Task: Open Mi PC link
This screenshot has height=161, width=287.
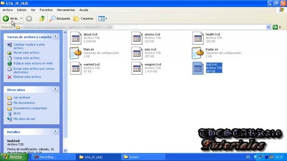Action: tap(17, 114)
